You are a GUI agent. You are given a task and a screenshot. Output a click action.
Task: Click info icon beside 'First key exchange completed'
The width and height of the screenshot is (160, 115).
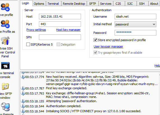click(23, 88)
